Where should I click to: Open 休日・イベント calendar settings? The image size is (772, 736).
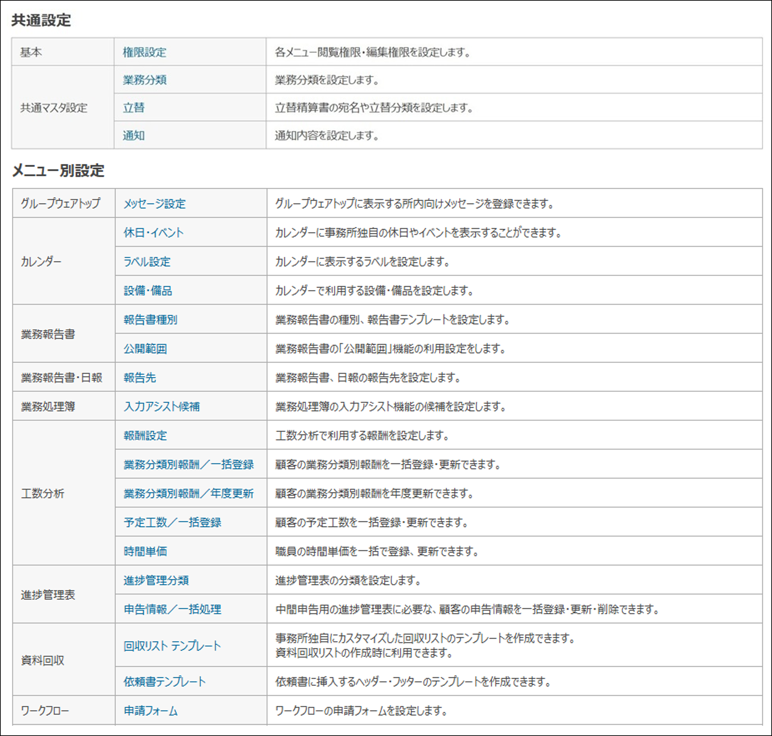click(153, 233)
